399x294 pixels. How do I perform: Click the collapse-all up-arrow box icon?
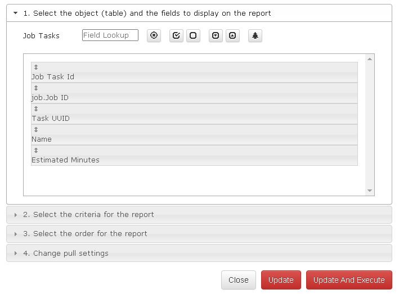point(232,35)
